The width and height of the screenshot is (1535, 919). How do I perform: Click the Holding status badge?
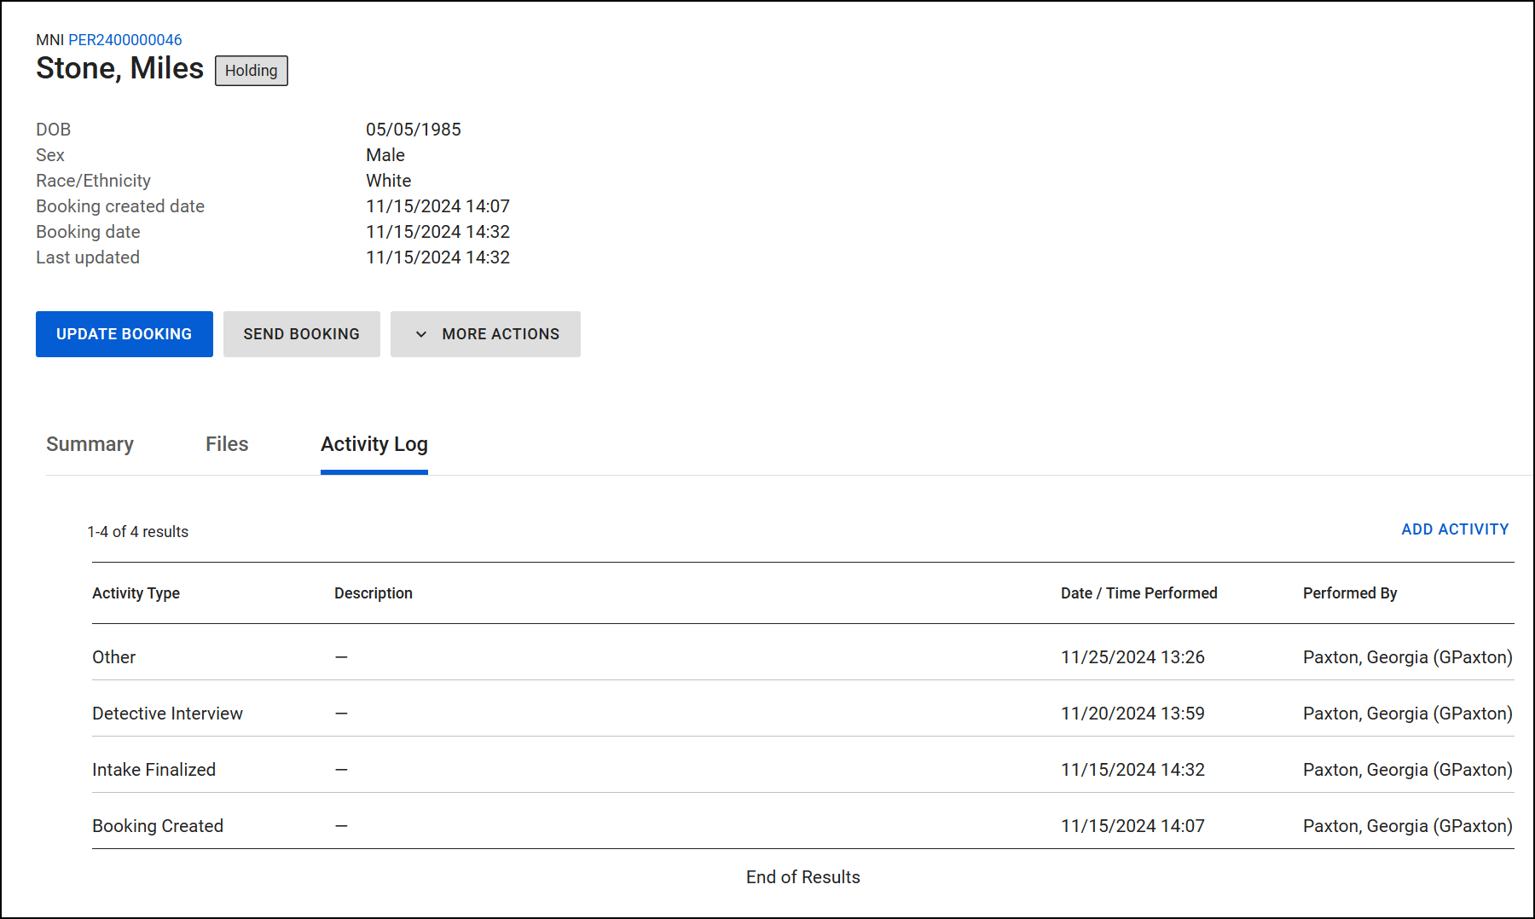pos(251,71)
